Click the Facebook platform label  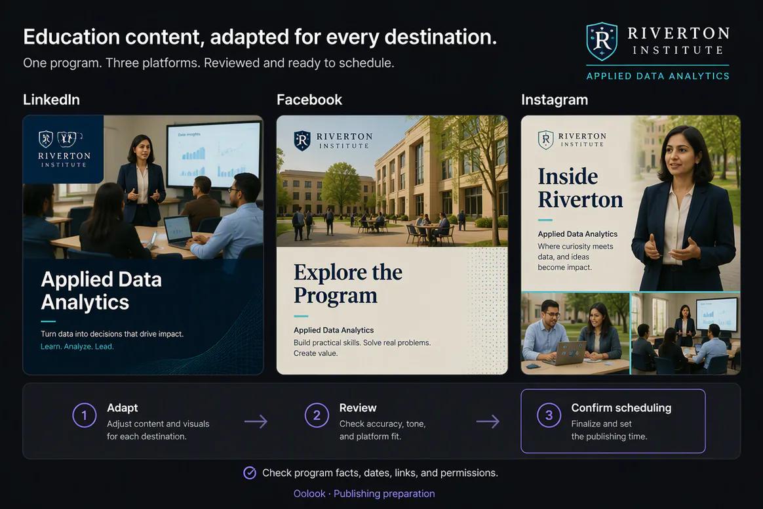(309, 100)
